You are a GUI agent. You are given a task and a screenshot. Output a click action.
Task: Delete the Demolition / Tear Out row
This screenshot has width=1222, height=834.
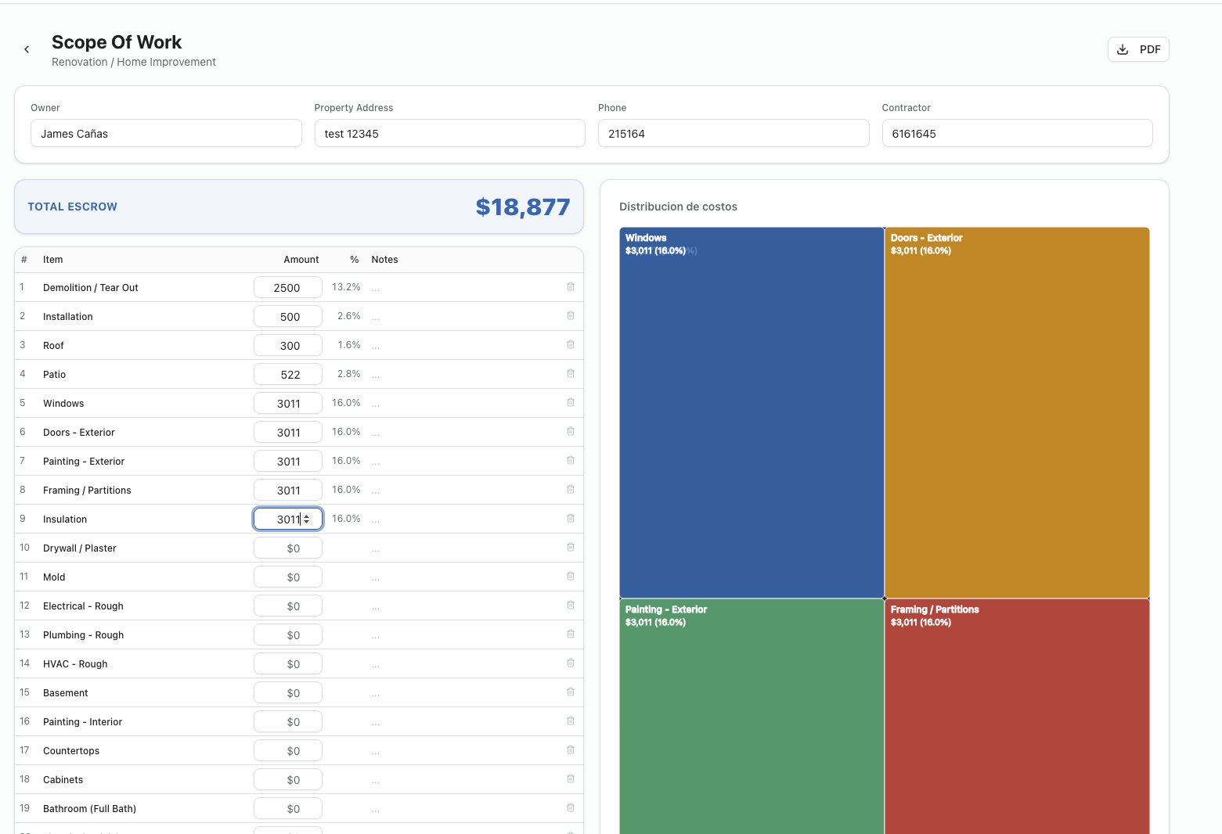click(x=571, y=287)
